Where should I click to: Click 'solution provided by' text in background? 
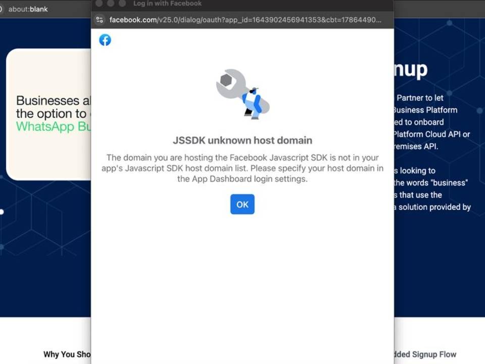[434, 207]
